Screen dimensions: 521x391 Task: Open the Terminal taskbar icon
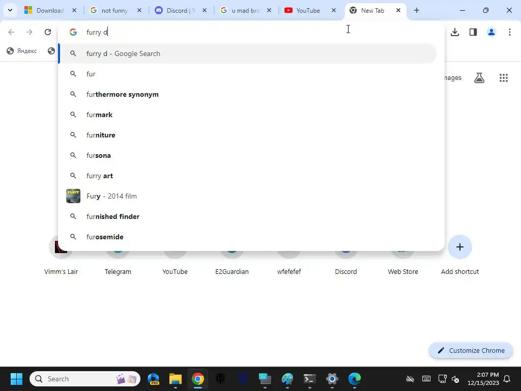click(310, 379)
